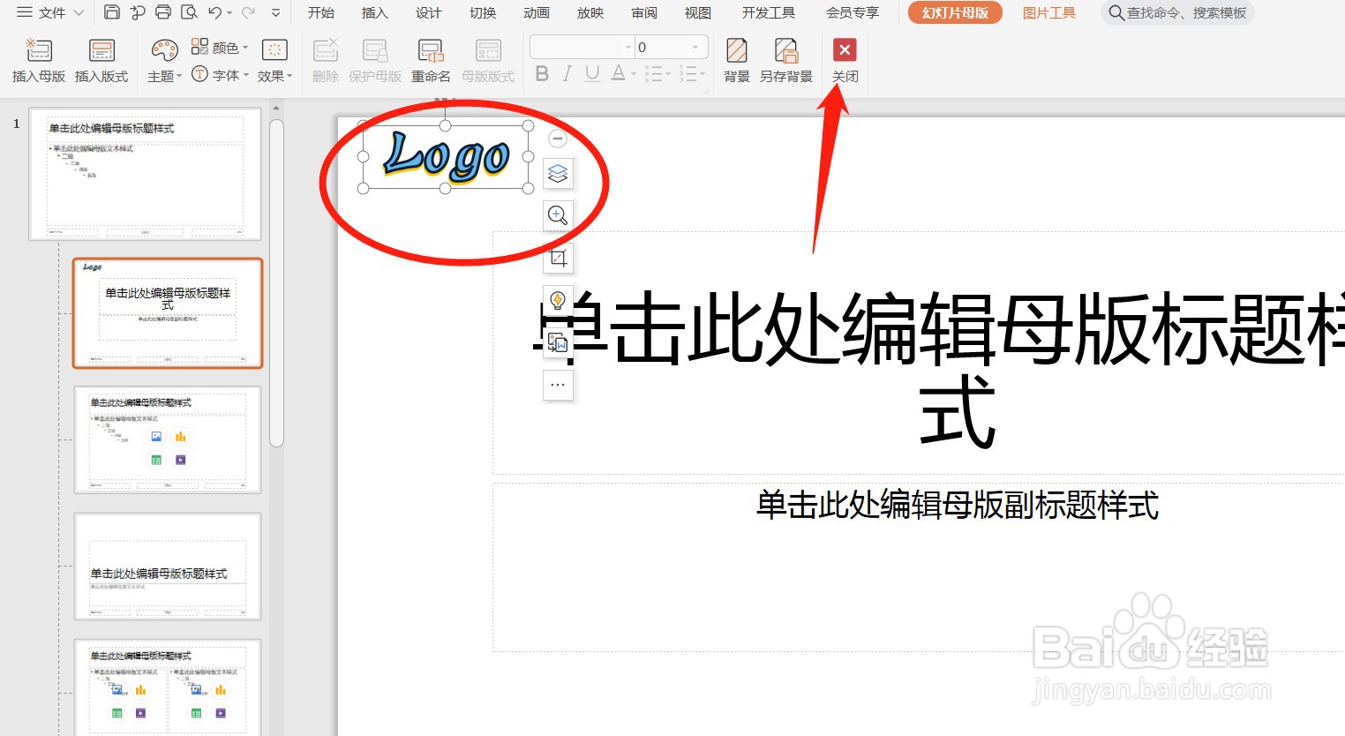1345x736 pixels.
Task: Click font color A swatch button
Action: click(x=619, y=73)
